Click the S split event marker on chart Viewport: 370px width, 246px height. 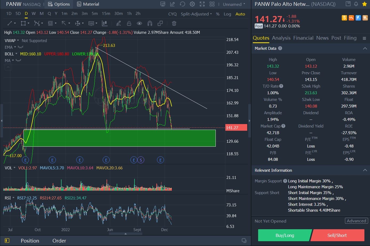tap(141, 160)
